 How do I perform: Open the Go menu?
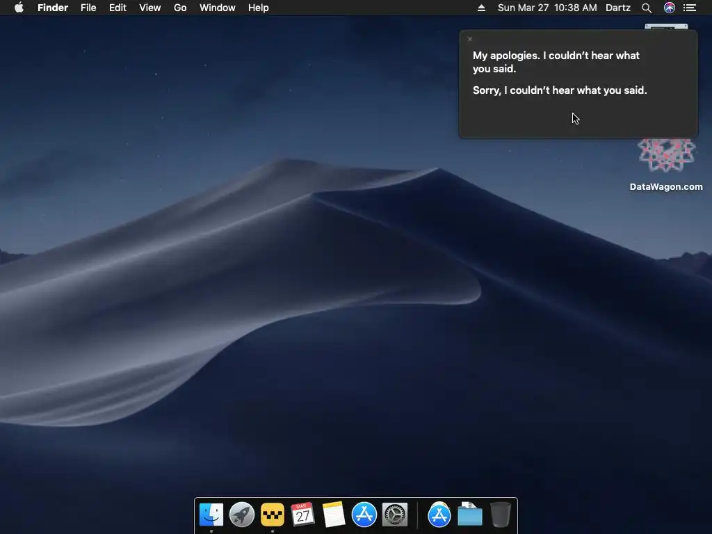[x=180, y=8]
